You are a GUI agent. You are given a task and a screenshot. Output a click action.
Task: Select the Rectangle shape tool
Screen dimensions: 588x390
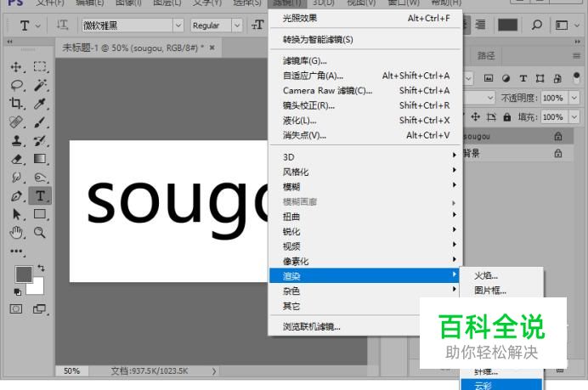[x=40, y=214]
